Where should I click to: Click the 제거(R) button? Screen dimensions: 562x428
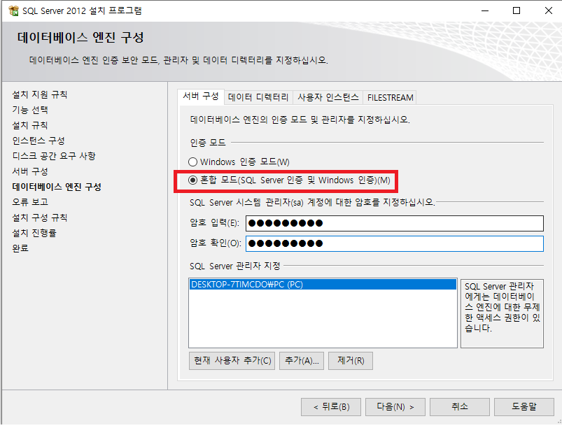coord(351,361)
